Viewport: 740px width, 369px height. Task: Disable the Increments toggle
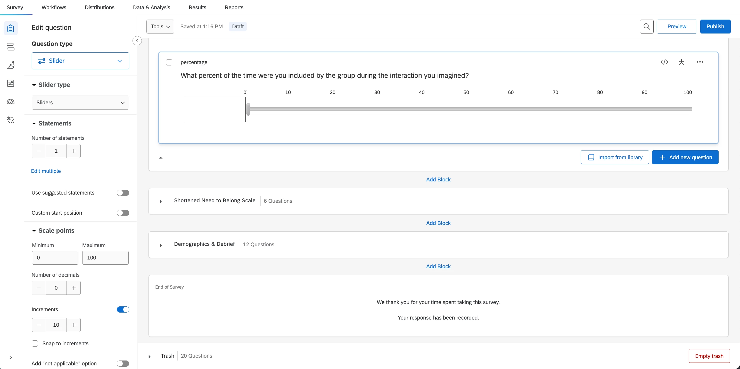(123, 309)
